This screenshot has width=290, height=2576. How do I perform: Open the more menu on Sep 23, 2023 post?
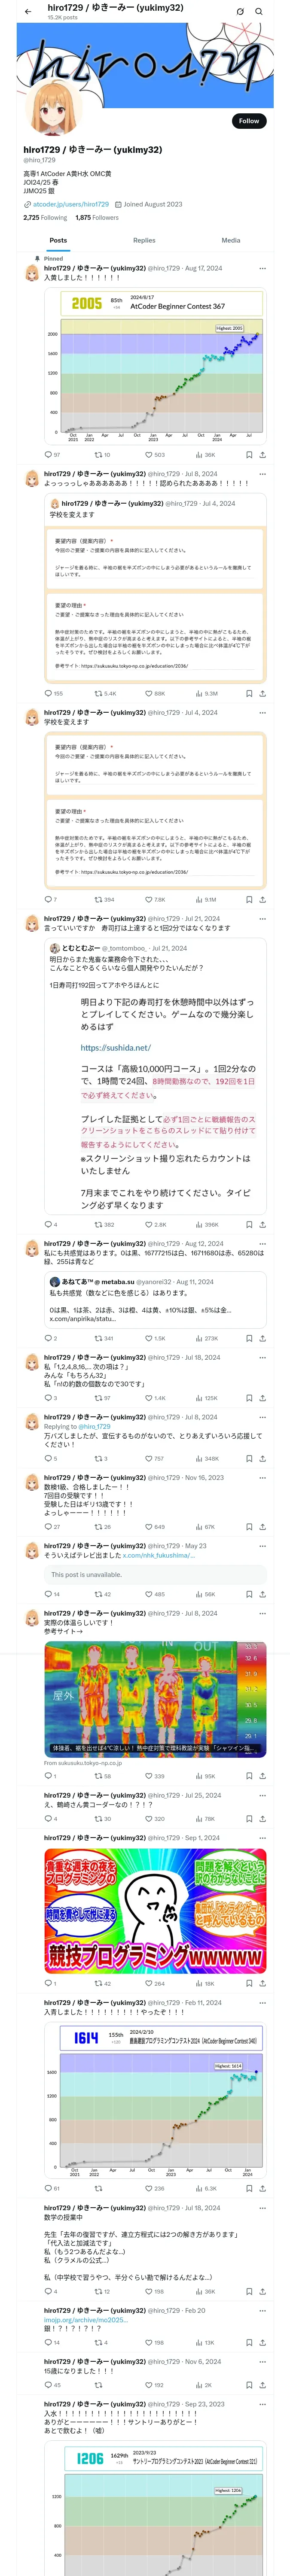coord(262,2404)
